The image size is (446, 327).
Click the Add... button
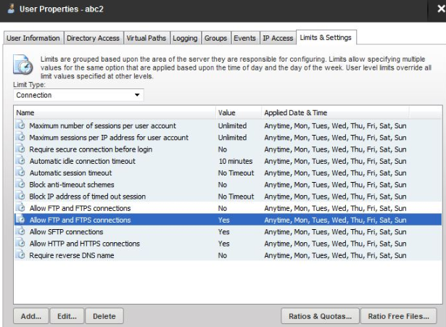[31, 316]
